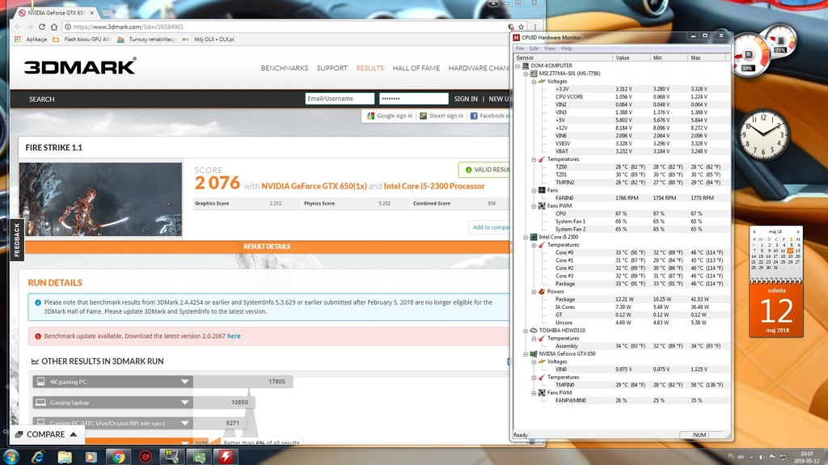The width and height of the screenshot is (828, 465).
Task: Collapse the Intel Core i5 2300 node
Action: (x=526, y=237)
